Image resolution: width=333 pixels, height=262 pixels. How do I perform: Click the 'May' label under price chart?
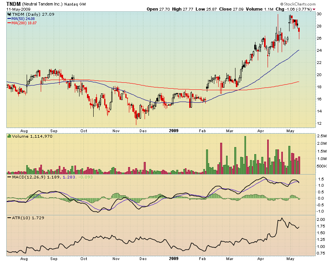(290, 131)
